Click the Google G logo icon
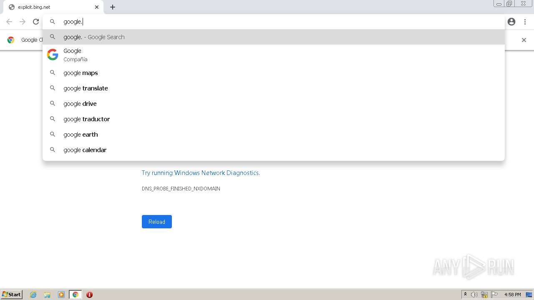534x300 pixels. click(x=53, y=55)
